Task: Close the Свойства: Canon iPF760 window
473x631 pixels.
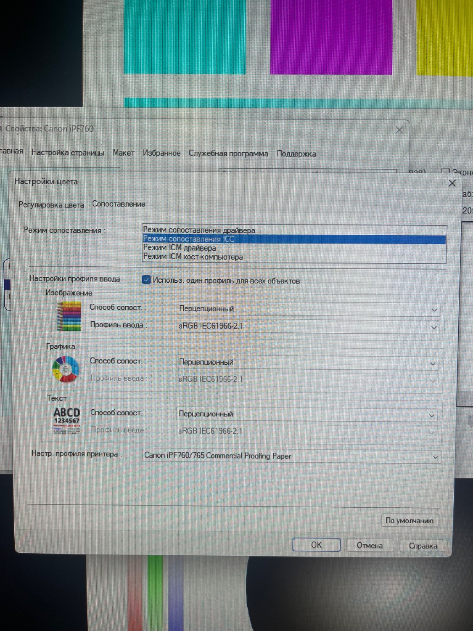Action: click(399, 130)
